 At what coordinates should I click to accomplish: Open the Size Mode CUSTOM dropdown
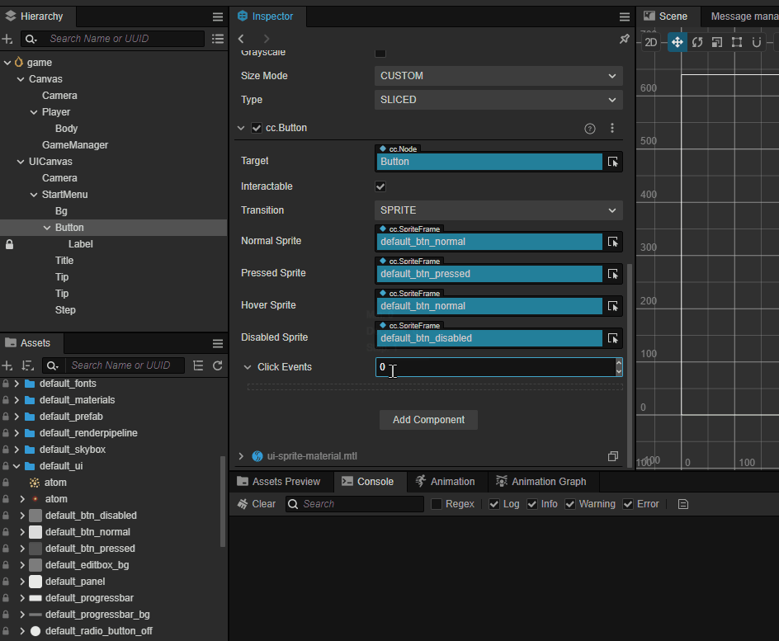click(498, 76)
